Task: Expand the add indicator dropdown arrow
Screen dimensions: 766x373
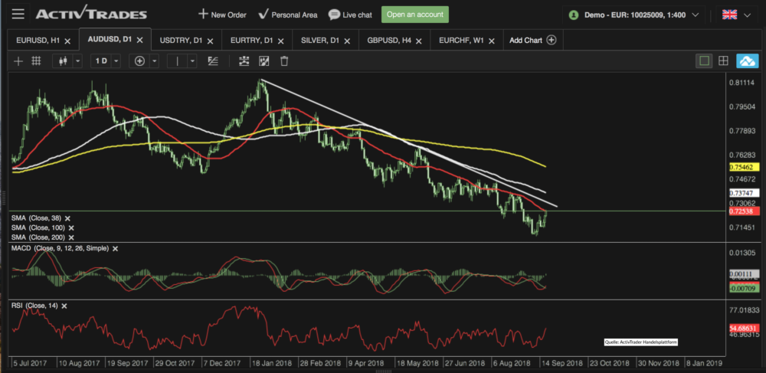Action: [155, 61]
